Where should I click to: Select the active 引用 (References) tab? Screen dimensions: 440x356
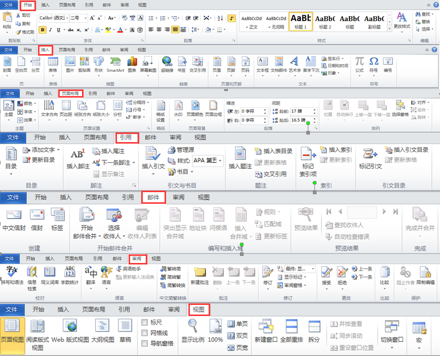point(127,138)
